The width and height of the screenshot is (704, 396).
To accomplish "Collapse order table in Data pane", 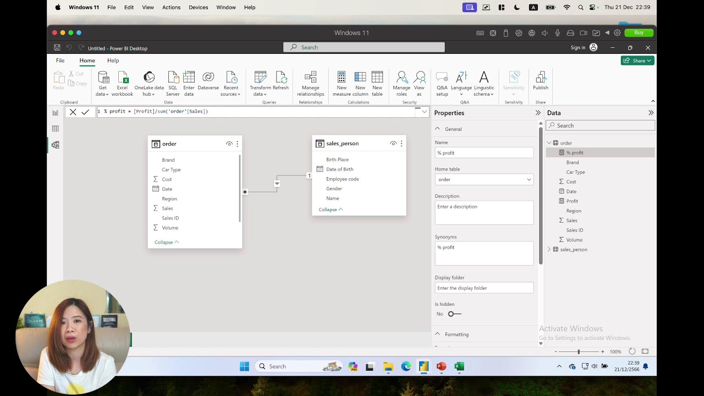I will 548,143.
